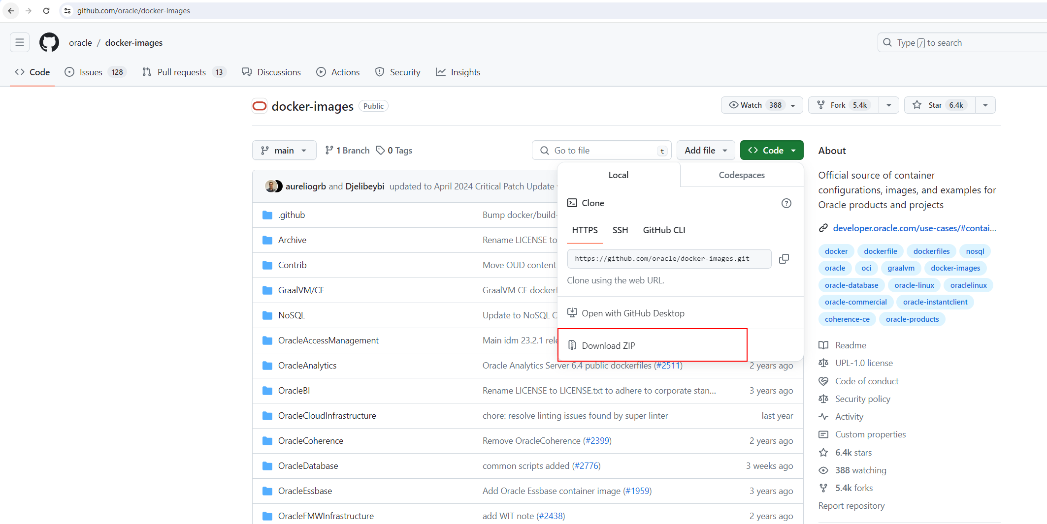Open the Security tab
This screenshot has width=1047, height=524.
point(398,72)
